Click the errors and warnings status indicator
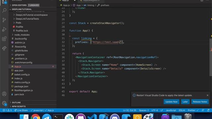This screenshot has height=119, width=212. pyautogui.click(x=7, y=110)
